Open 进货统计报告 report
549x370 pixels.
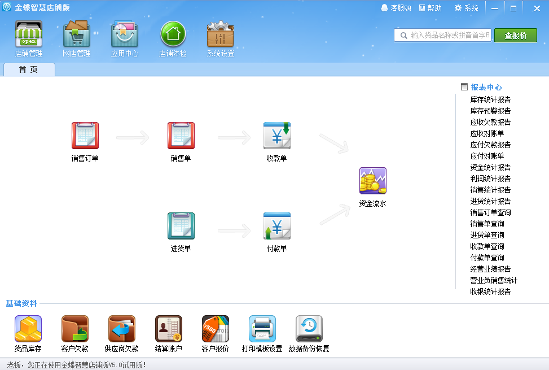pyautogui.click(x=490, y=201)
